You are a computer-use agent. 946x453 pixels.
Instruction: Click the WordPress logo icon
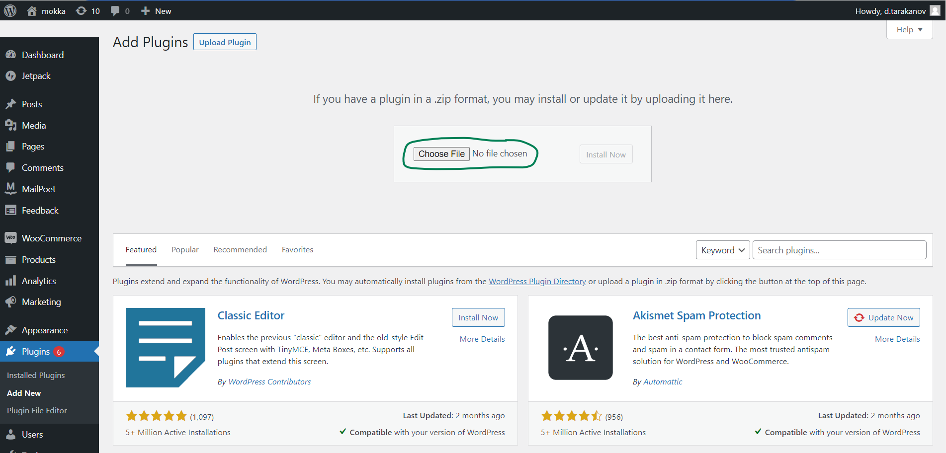[10, 10]
